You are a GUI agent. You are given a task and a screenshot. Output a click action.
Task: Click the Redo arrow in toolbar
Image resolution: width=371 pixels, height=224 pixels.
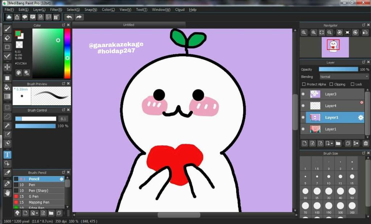click(x=79, y=17)
